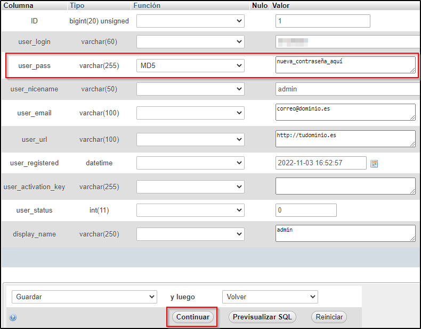Click the empty user_activation_key text area
The height and width of the screenshot is (329, 421).
[345, 186]
